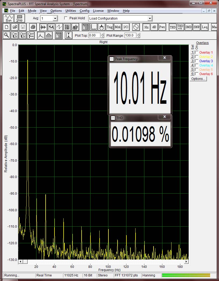Open the Utilities menu
The width and height of the screenshot is (219, 281).
click(71, 11)
